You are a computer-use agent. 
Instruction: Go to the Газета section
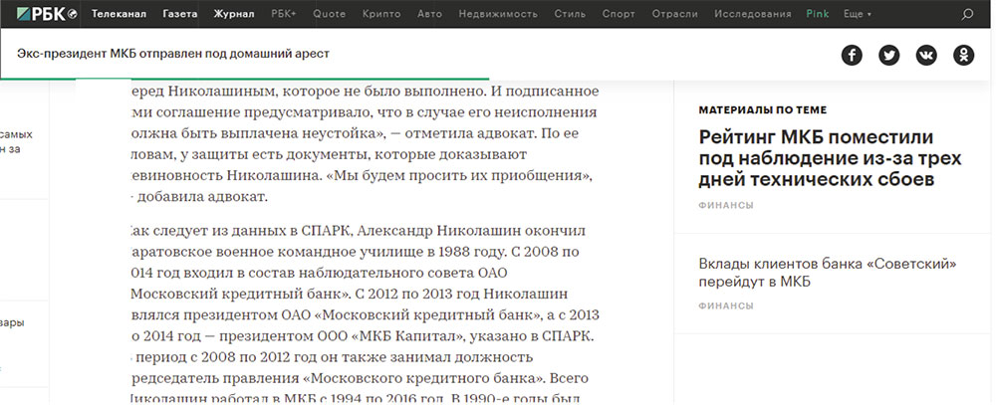coord(179,15)
